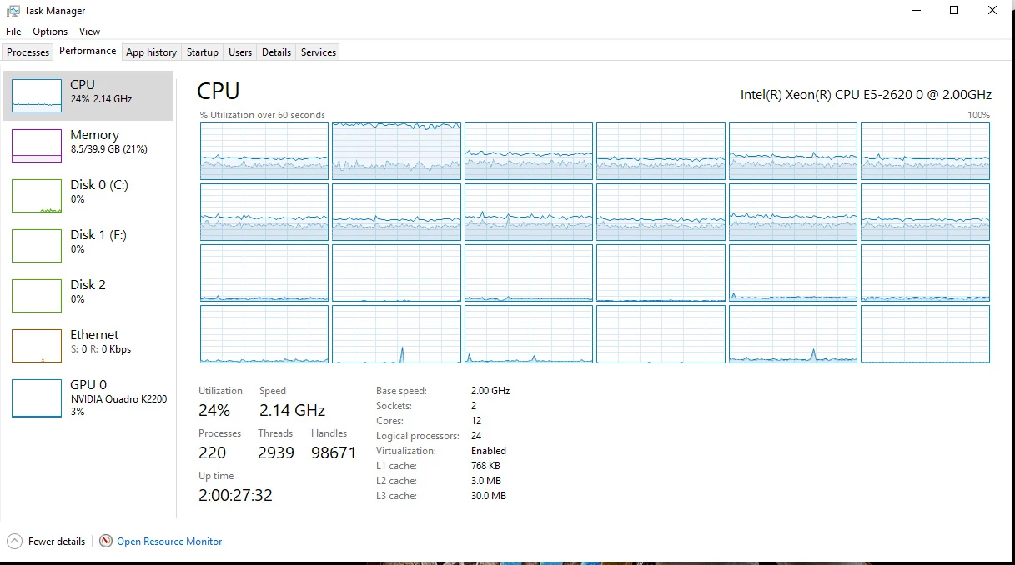
Task: Switch to the Details tab
Action: pyautogui.click(x=276, y=52)
